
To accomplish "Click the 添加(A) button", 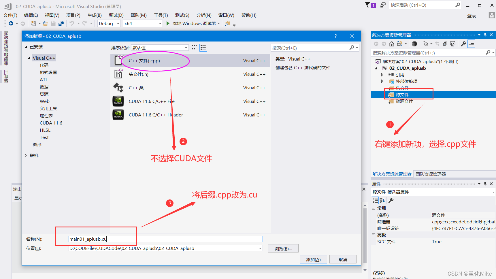I will tap(313, 259).
